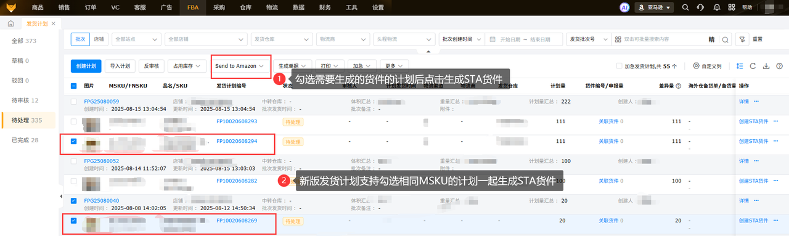Uncheck the FP10020608269 row checkbox
The width and height of the screenshot is (789, 236).
tap(74, 221)
